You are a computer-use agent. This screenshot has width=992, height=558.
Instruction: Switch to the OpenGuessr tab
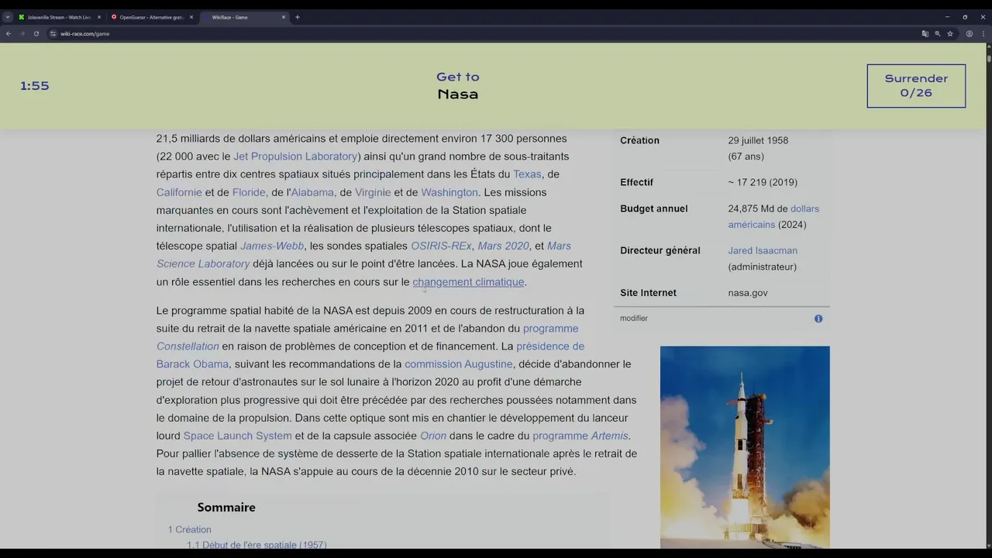[x=151, y=17]
